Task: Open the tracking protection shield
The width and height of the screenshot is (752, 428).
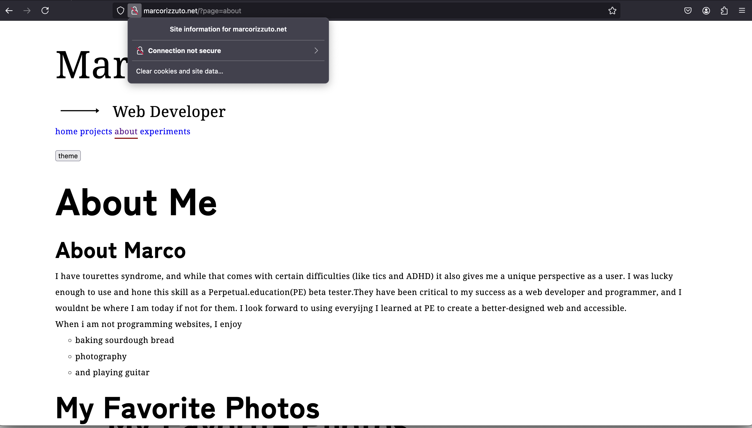Action: click(120, 11)
